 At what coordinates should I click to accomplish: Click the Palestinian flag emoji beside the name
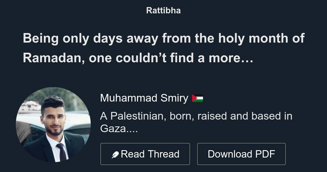[x=197, y=98]
